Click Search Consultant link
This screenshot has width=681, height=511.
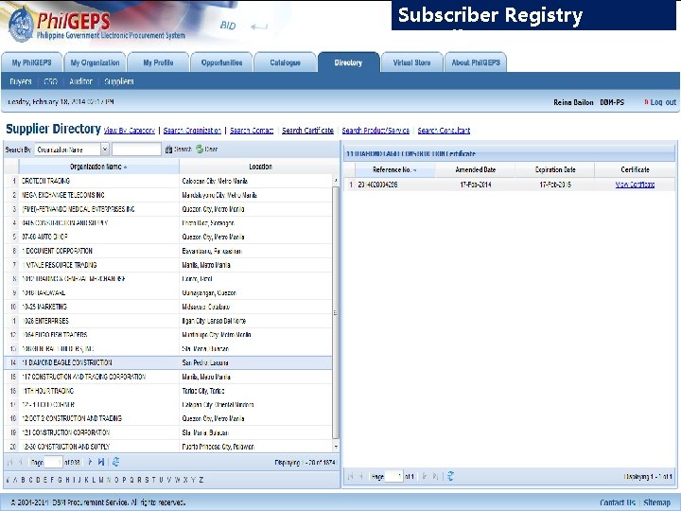point(444,131)
